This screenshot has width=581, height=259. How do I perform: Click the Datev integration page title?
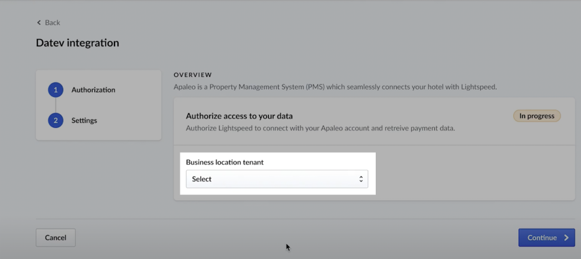click(x=77, y=43)
